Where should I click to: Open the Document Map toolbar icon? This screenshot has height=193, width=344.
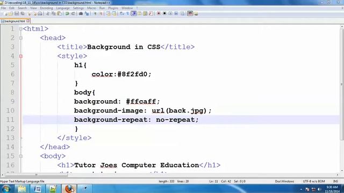tap(145, 13)
